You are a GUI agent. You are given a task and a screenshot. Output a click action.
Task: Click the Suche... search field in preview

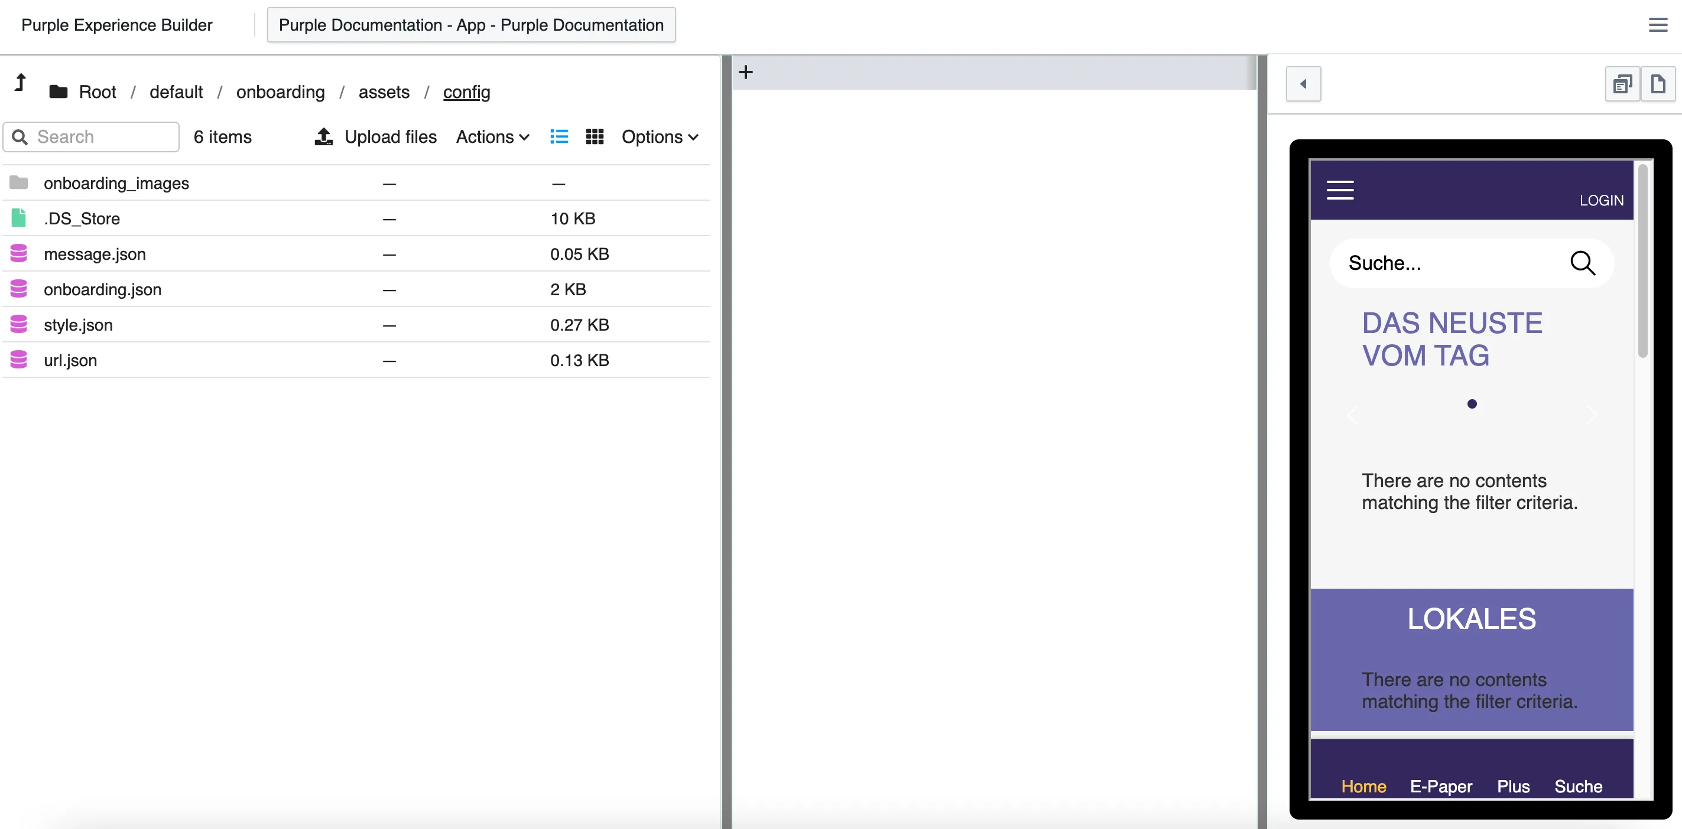tap(1471, 263)
